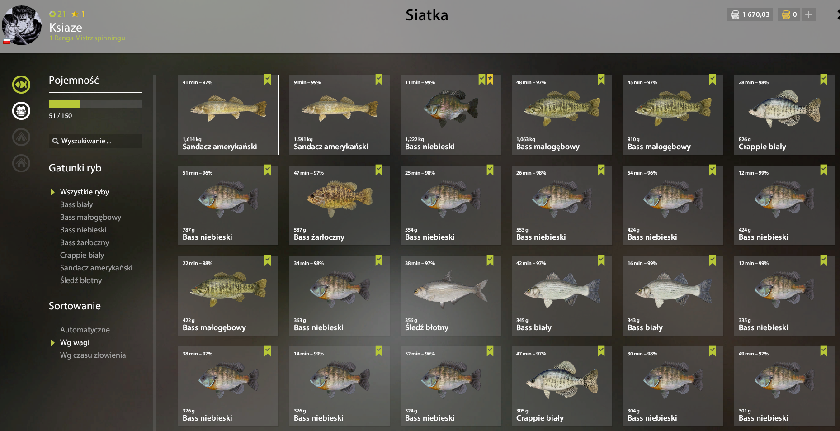Open the home sidebar icon
This screenshot has width=840, height=431.
[21, 163]
